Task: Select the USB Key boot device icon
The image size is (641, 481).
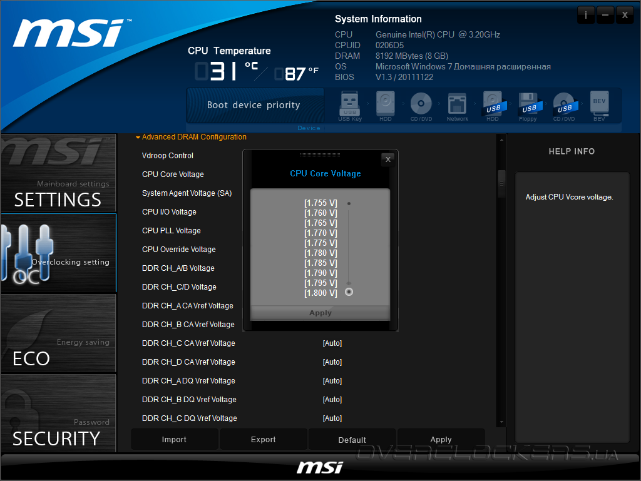Action: [x=350, y=106]
